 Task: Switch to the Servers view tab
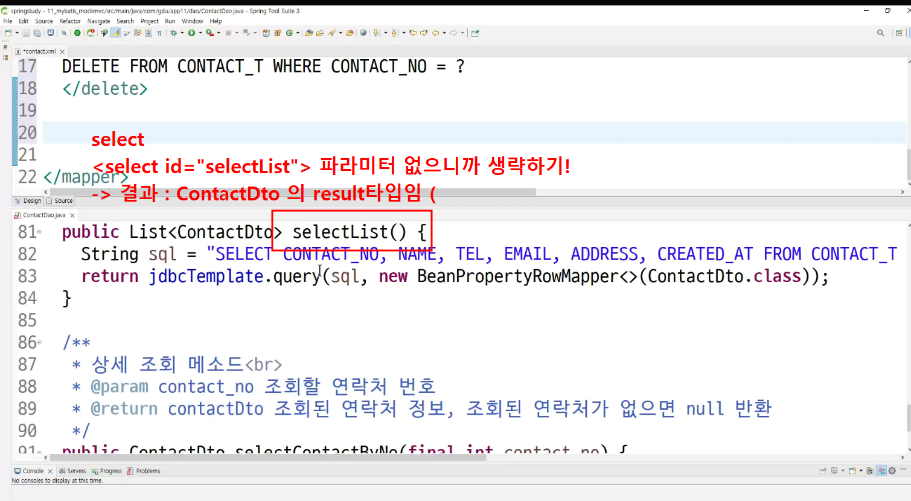tap(72, 471)
